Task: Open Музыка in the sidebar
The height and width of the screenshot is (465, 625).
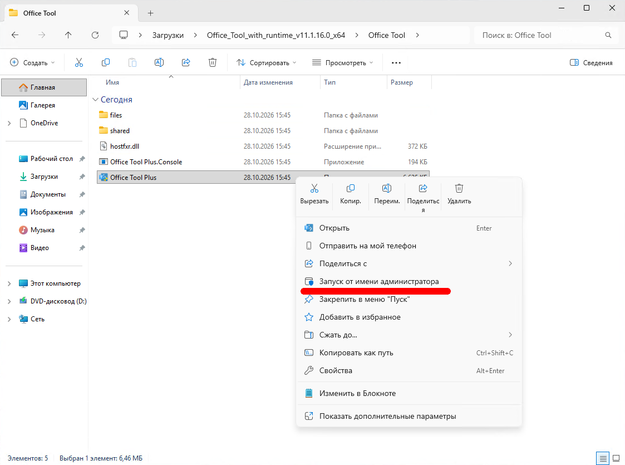Action: pyautogui.click(x=44, y=230)
